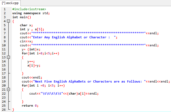Collapse the main function fold at line 4
171x112 pixels.
[x=9, y=21]
